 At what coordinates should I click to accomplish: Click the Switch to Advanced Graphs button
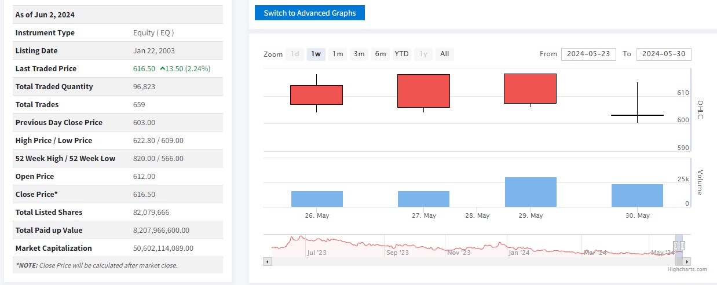tap(309, 13)
